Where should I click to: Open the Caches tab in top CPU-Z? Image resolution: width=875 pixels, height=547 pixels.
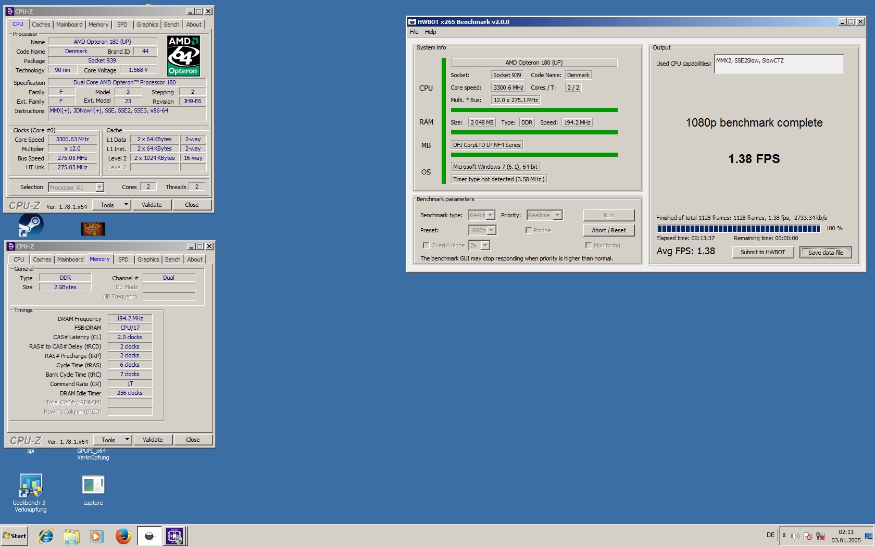[x=41, y=24]
